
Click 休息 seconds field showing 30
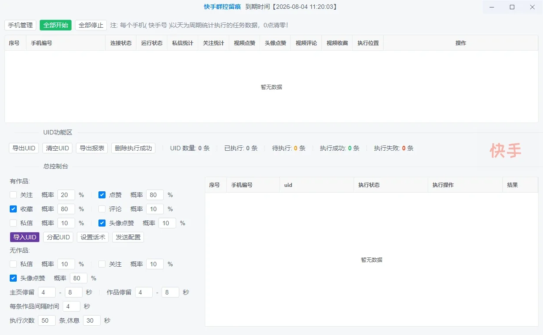(92, 320)
